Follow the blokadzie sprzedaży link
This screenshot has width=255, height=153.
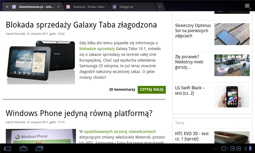[97, 49]
